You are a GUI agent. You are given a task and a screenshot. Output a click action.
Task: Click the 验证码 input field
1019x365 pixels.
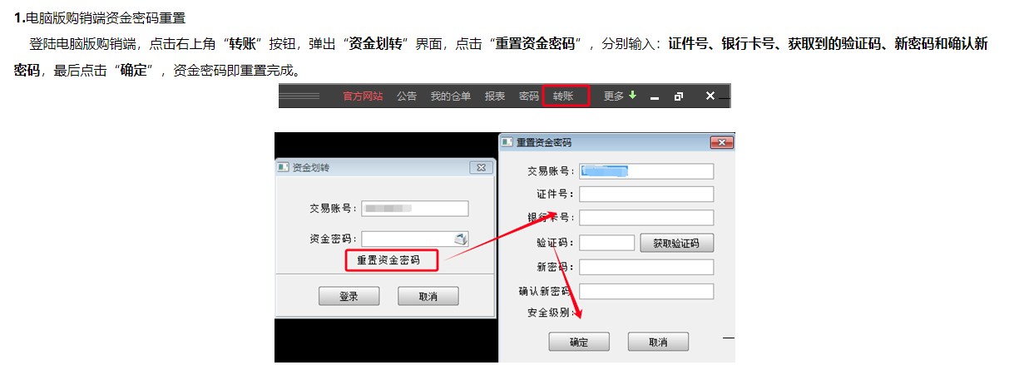(607, 243)
